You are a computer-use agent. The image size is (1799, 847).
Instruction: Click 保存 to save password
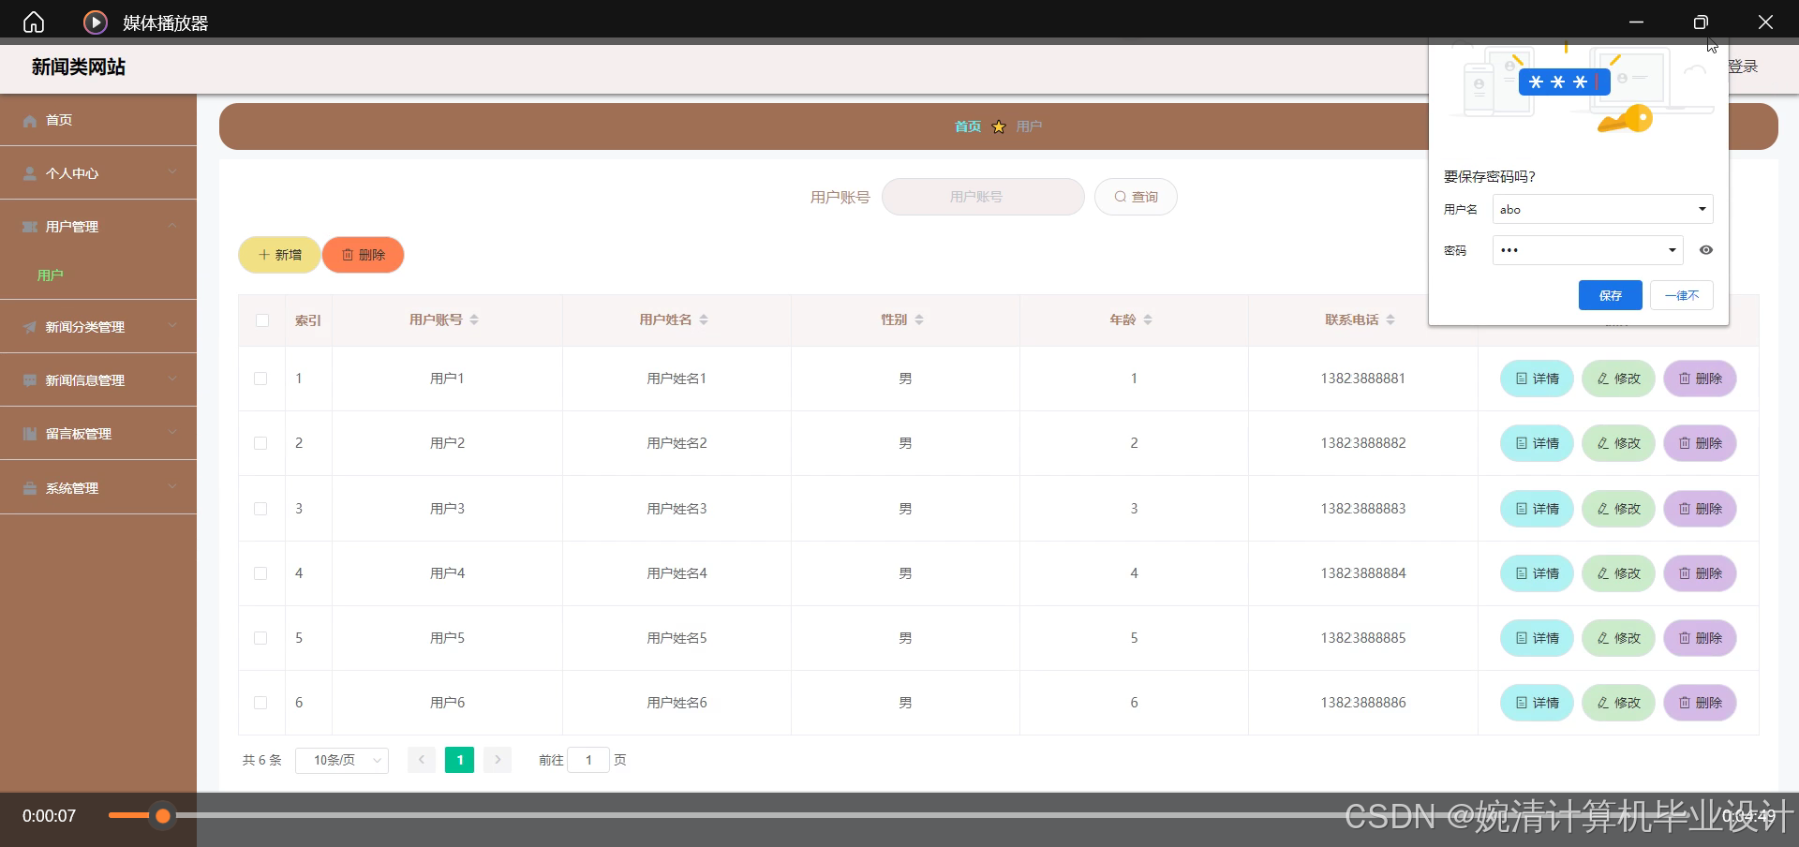(x=1611, y=295)
